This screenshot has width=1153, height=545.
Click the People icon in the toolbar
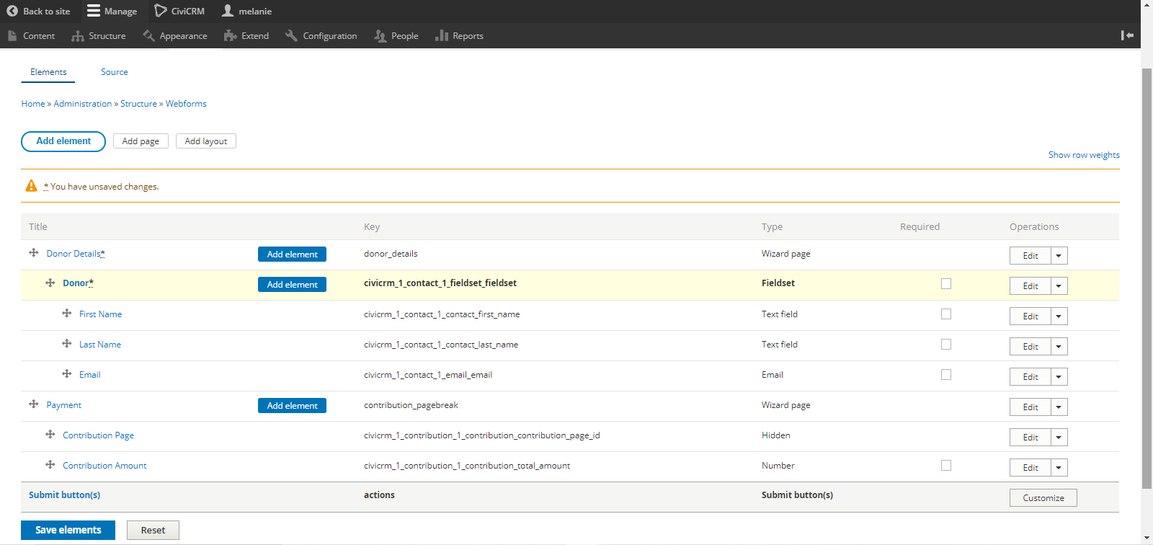pos(380,36)
